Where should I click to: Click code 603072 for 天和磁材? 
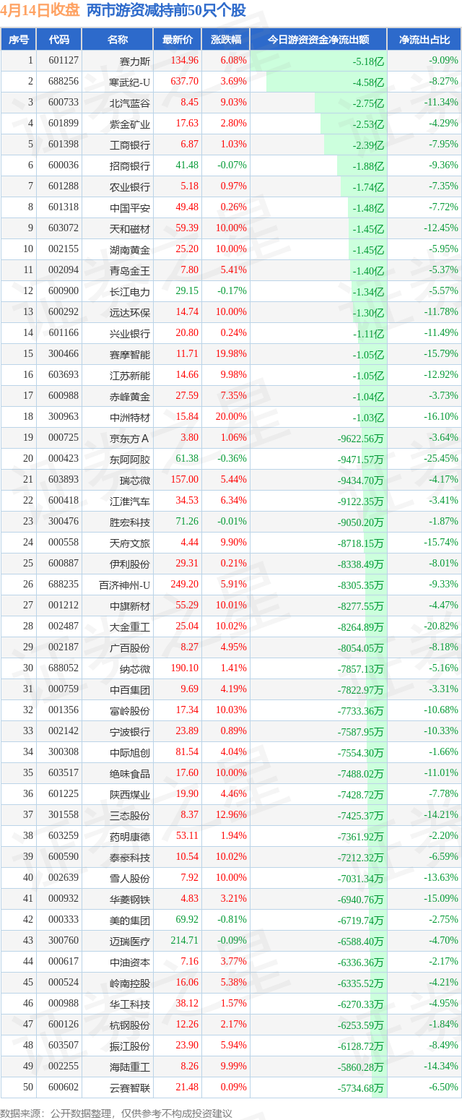click(63, 228)
